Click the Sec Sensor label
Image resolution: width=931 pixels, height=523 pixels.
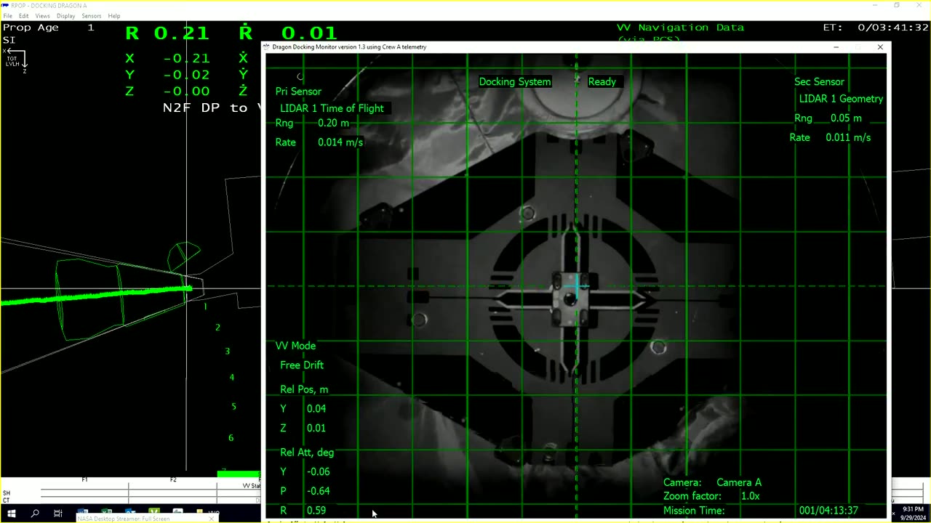click(x=819, y=82)
